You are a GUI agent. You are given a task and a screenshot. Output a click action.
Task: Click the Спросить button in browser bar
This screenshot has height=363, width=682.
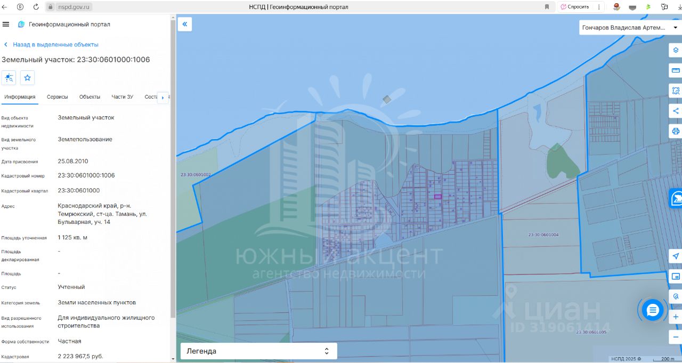point(574,7)
